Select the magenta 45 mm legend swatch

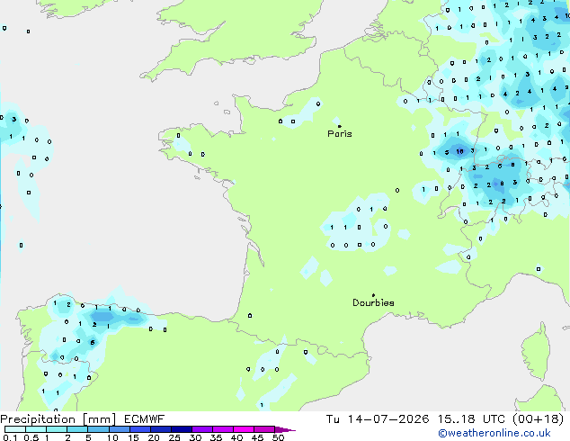(264, 429)
